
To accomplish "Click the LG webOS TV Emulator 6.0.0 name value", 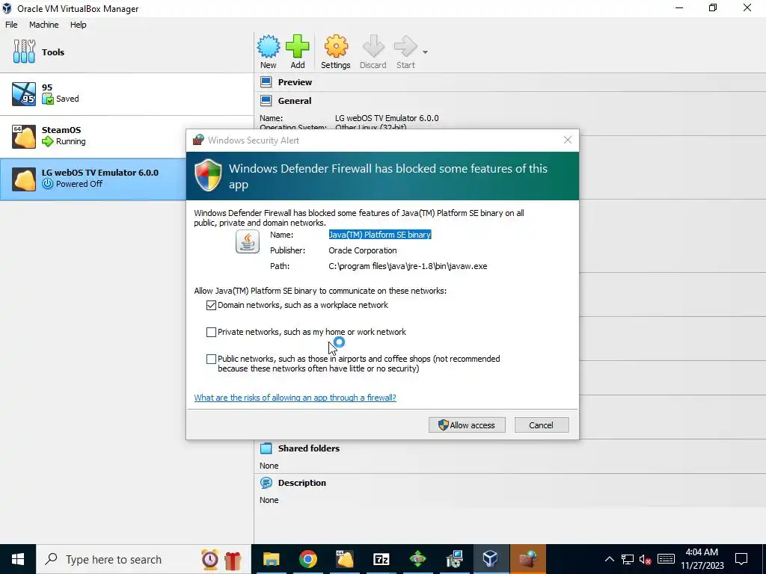I will [x=387, y=118].
